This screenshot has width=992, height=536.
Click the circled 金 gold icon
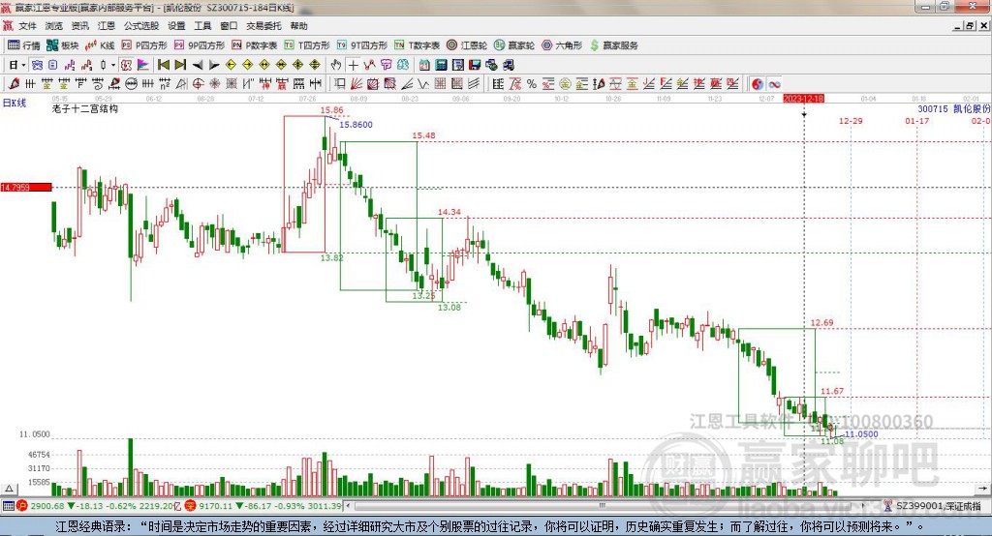tap(565, 84)
